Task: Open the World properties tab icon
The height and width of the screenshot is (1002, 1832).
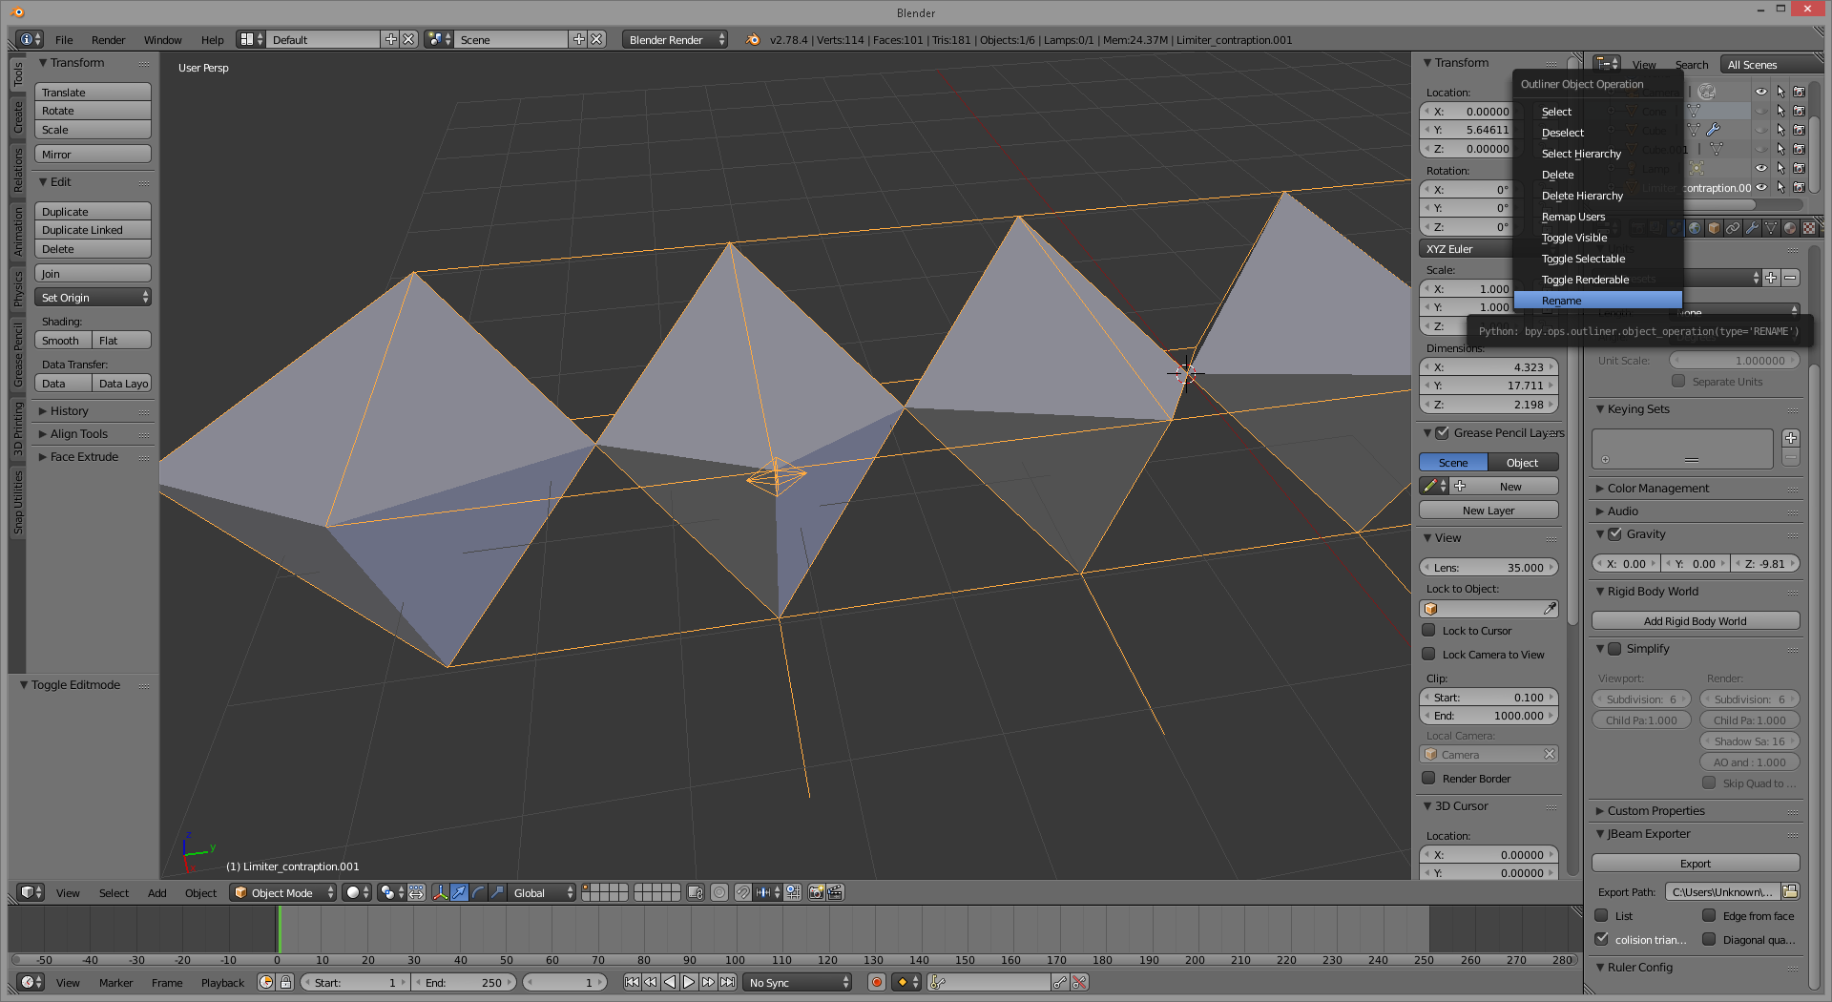Action: [x=1695, y=228]
